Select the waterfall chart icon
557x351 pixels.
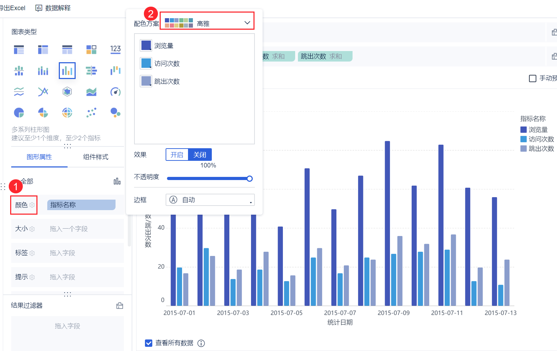[x=116, y=71]
